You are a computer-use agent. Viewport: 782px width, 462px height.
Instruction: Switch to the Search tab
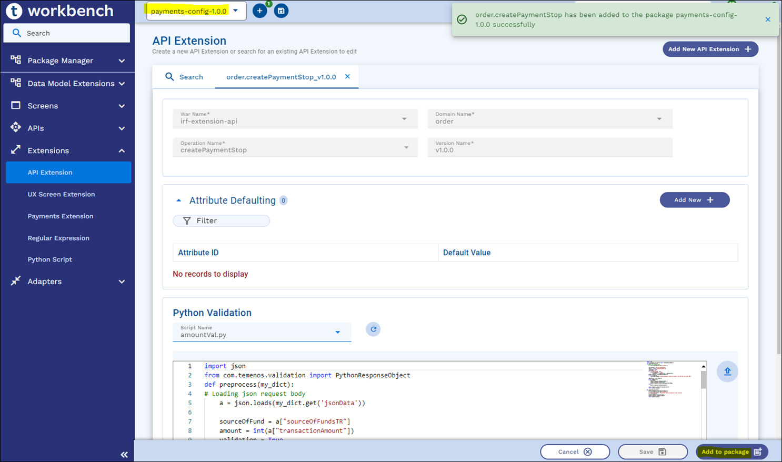tap(184, 77)
